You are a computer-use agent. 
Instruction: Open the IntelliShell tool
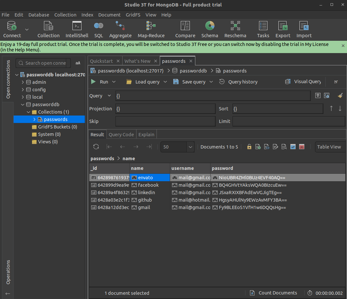coord(77,29)
